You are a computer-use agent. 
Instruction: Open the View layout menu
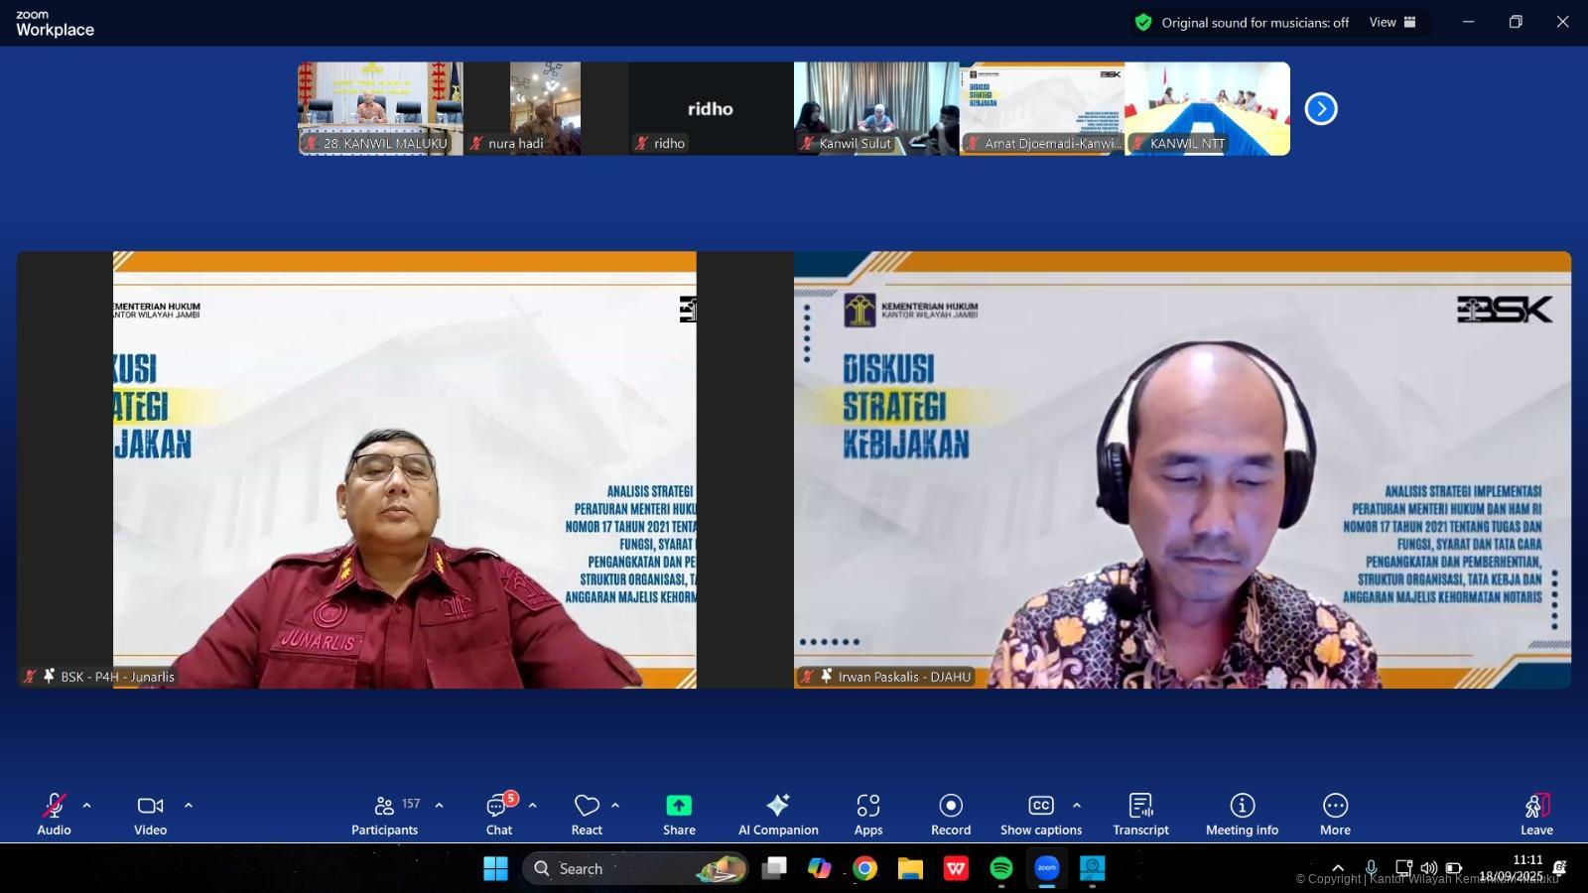point(1392,22)
